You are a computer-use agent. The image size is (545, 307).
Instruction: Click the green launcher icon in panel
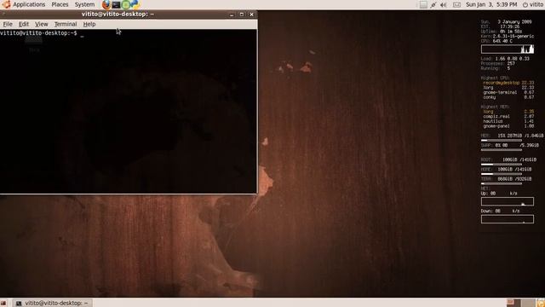126,4
